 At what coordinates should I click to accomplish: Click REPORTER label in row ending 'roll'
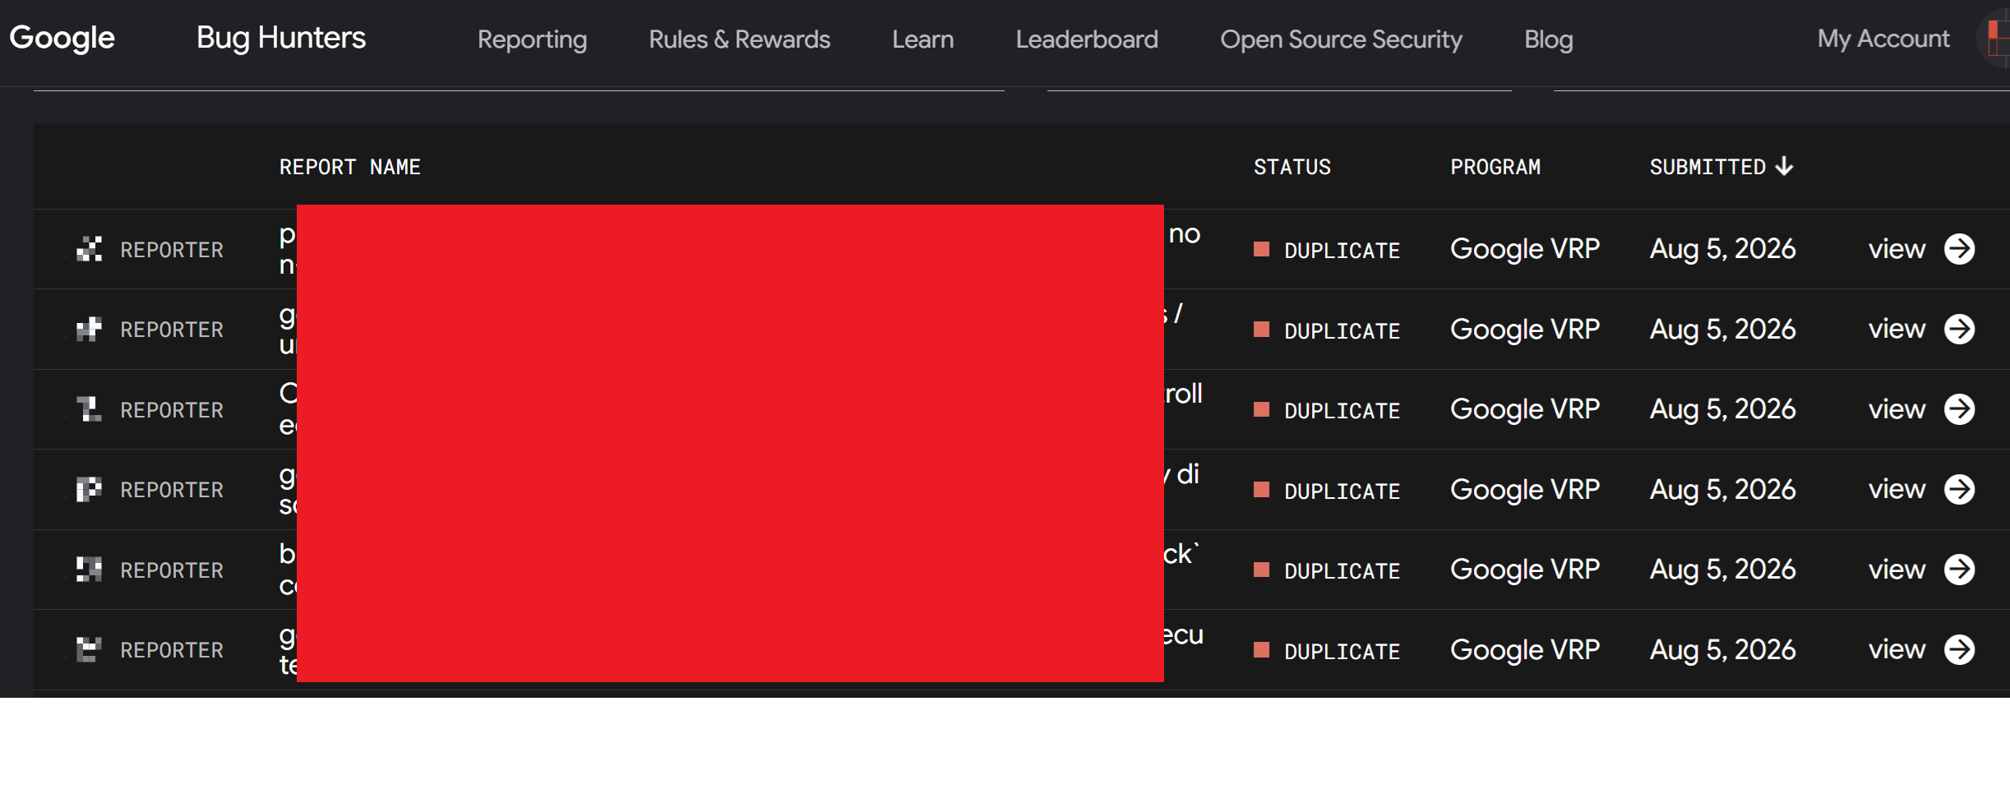[x=172, y=410]
